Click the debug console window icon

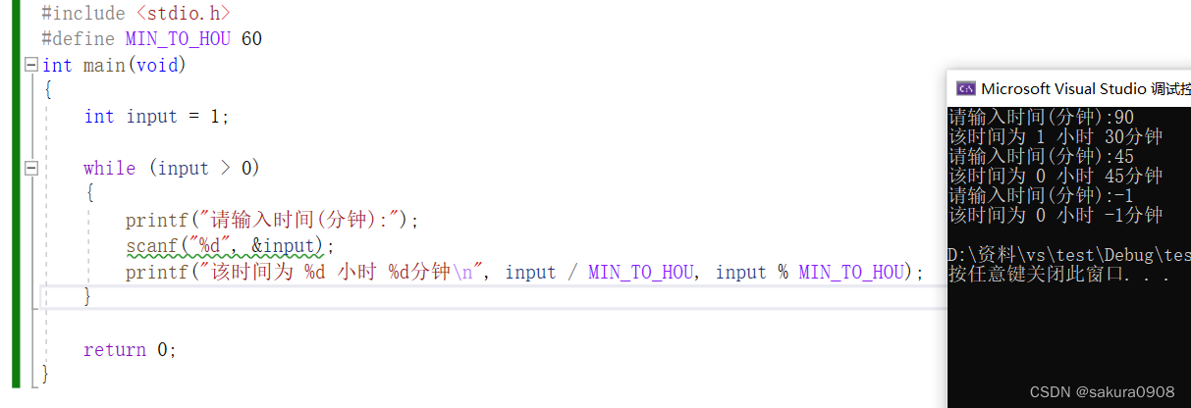click(x=966, y=88)
